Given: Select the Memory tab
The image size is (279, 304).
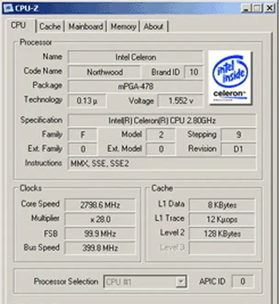Looking at the screenshot, I should [x=123, y=26].
